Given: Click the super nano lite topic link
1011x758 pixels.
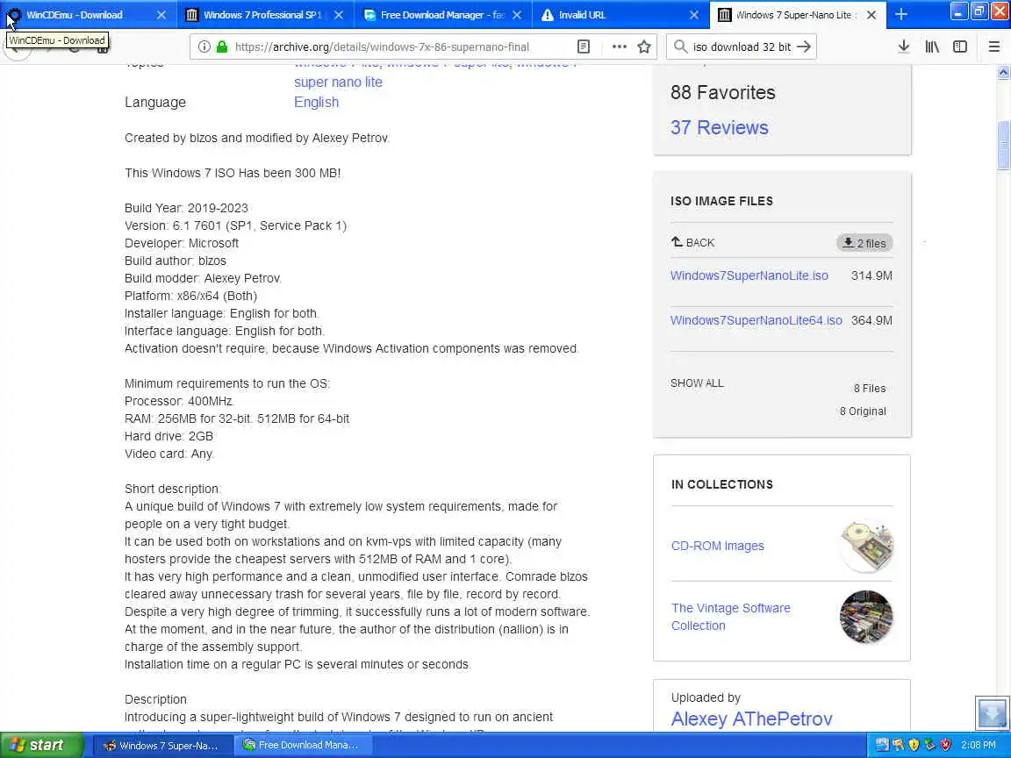Looking at the screenshot, I should (x=338, y=82).
